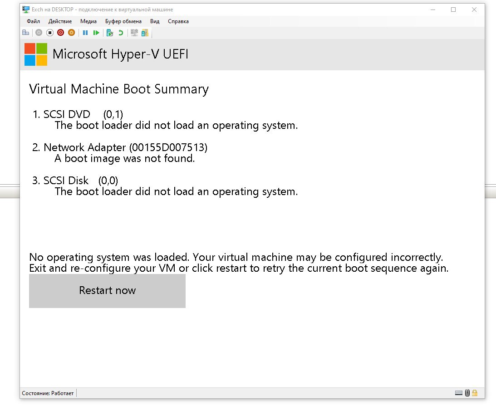Click the mouse status icon
The height and width of the screenshot is (406, 496).
(467, 393)
